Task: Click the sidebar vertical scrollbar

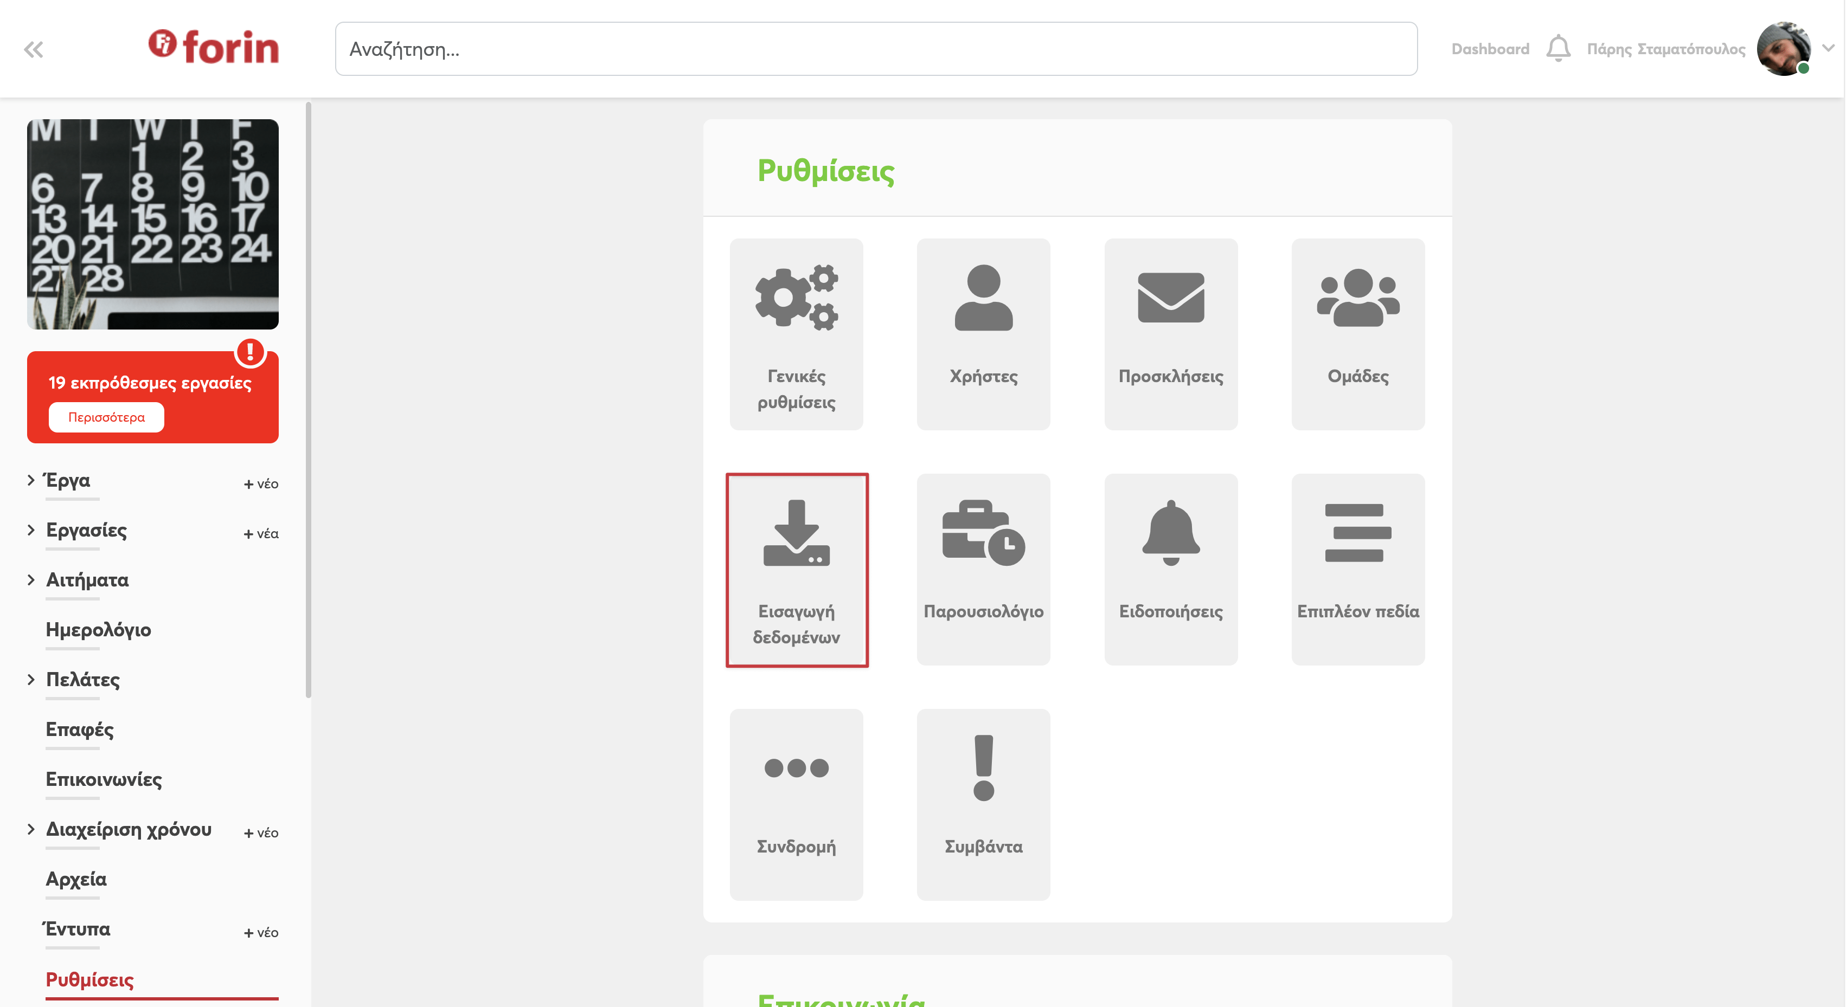Action: [x=308, y=399]
